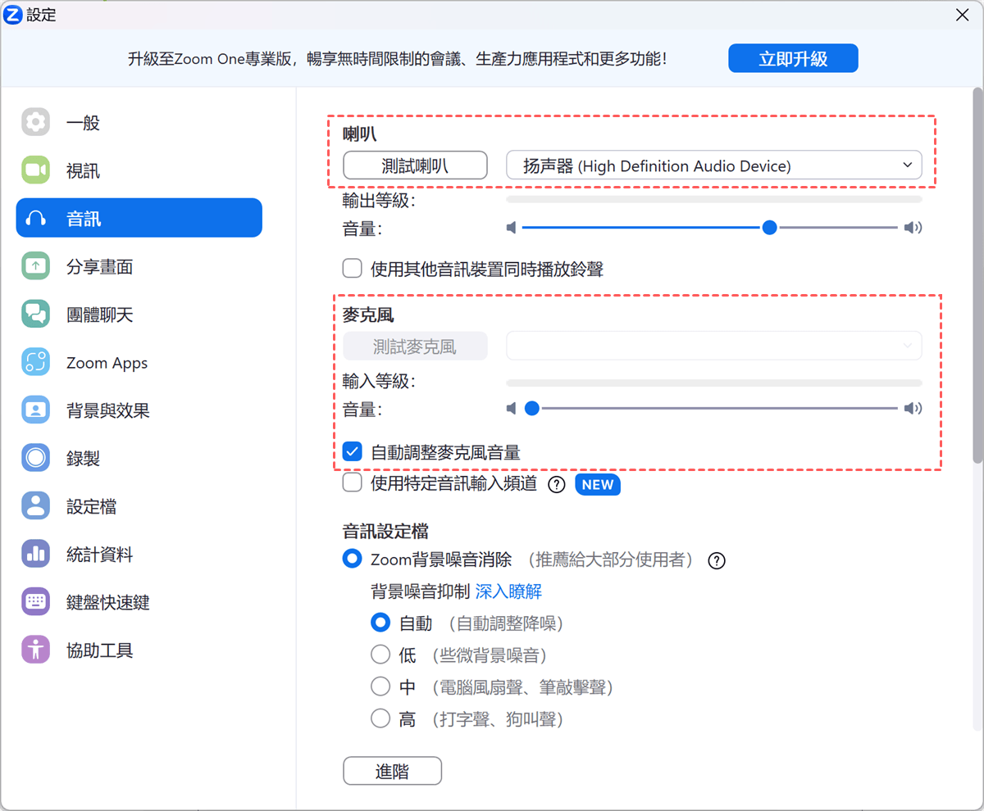Select Zoom背景噪音消除 radio button
Screen dimensions: 984x811
353,560
